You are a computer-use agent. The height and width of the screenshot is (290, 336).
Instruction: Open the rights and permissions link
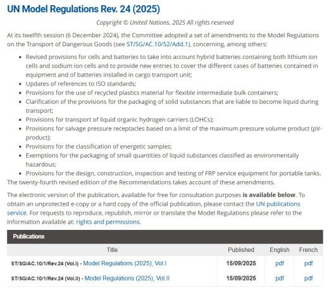(108, 222)
